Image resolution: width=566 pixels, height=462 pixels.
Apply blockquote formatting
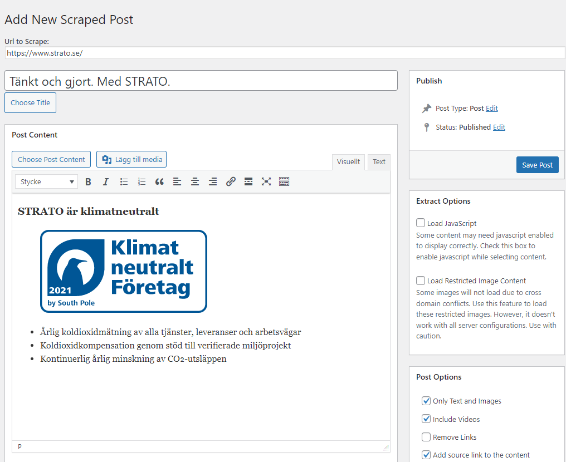pos(159,182)
